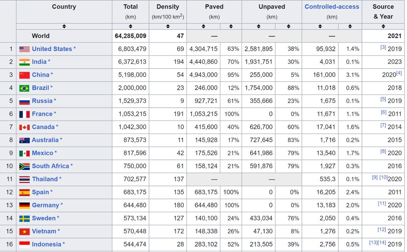Open the Controlled-access header link
This screenshot has width=407, height=252.
click(332, 6)
